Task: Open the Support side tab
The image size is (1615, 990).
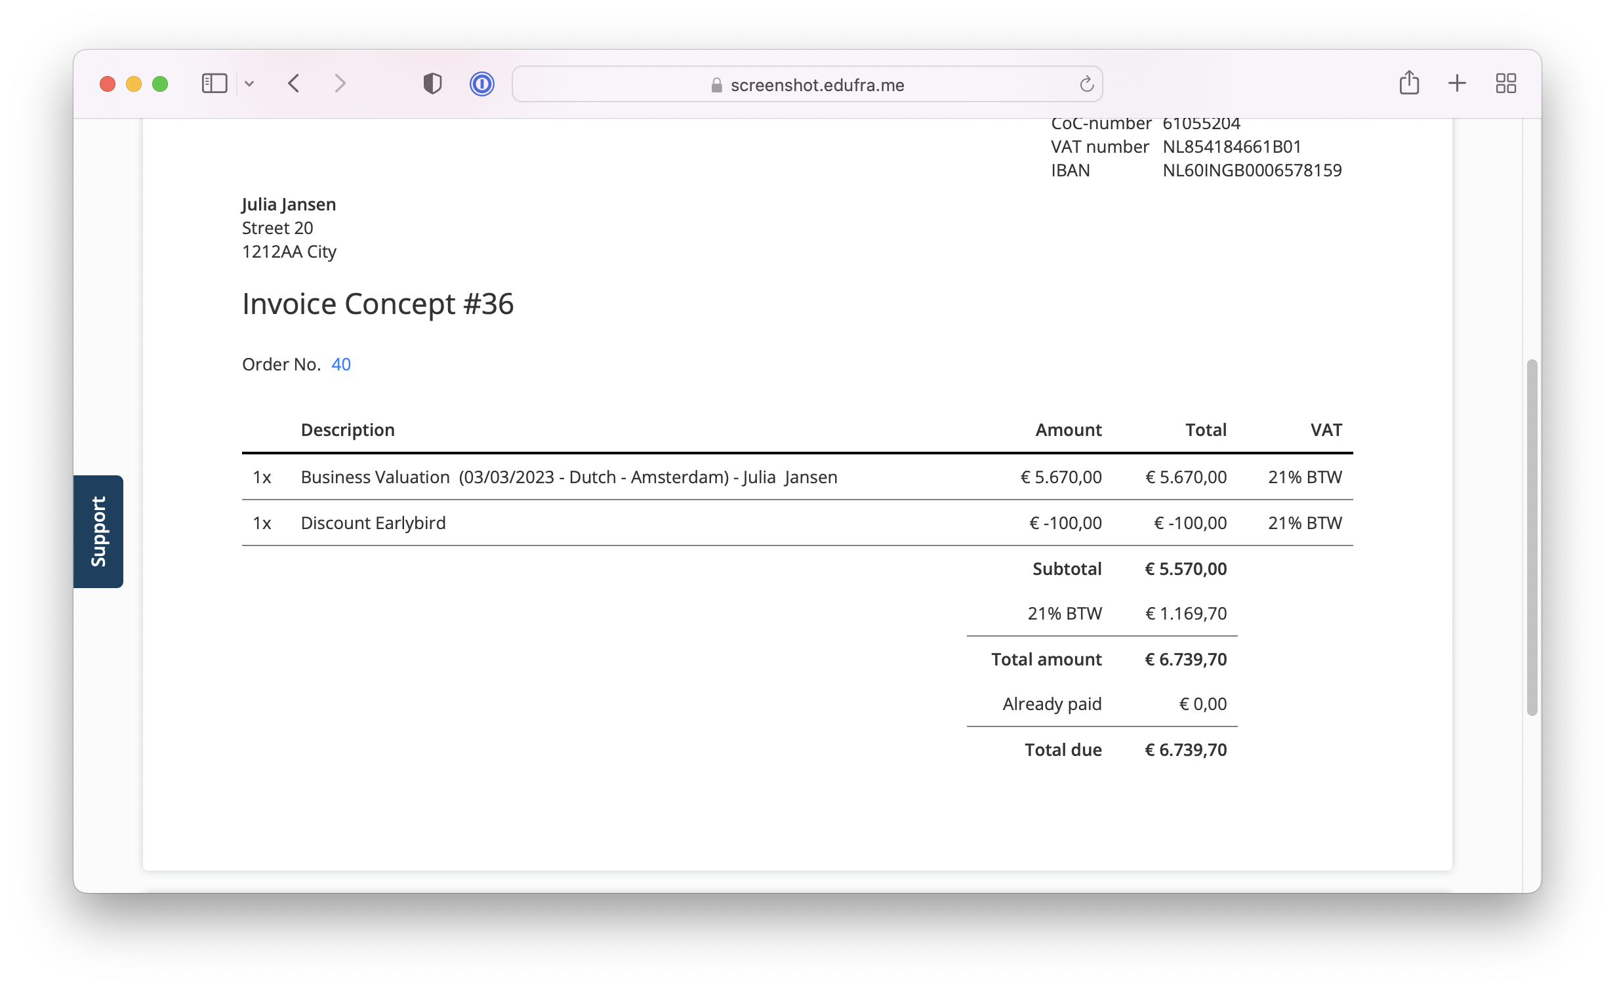Action: click(98, 531)
